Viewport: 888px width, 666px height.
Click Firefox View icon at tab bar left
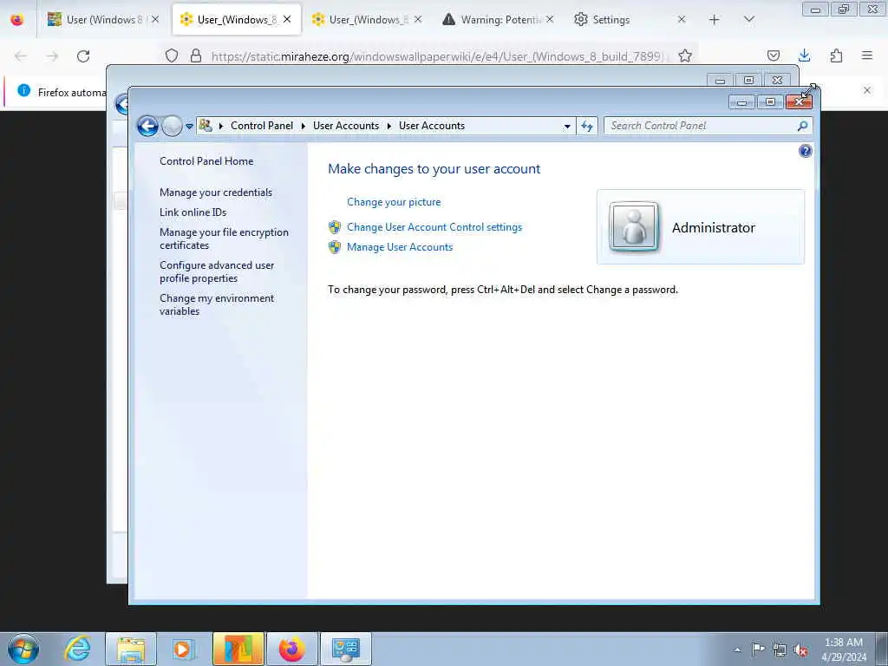(x=17, y=20)
